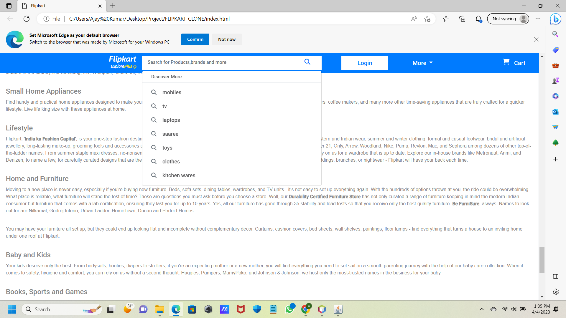Open WhatsApp from the taskbar
This screenshot has height=318, width=566.
pos(289,309)
